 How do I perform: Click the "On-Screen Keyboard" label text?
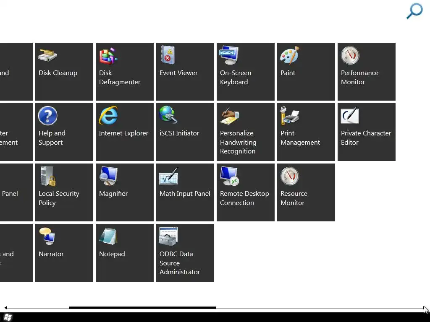[x=236, y=78]
